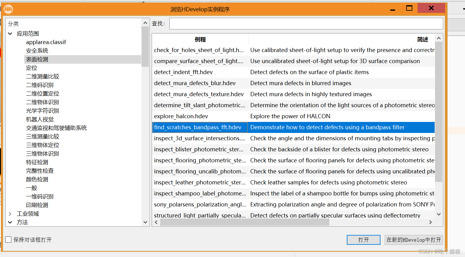Focus the 查找 search input field

[x=306, y=24]
